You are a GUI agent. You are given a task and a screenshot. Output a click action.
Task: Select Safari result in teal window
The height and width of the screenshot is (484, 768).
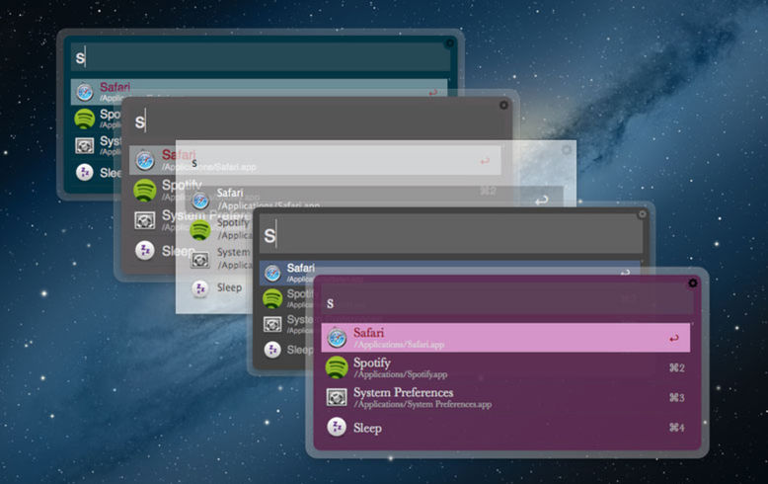(259, 92)
